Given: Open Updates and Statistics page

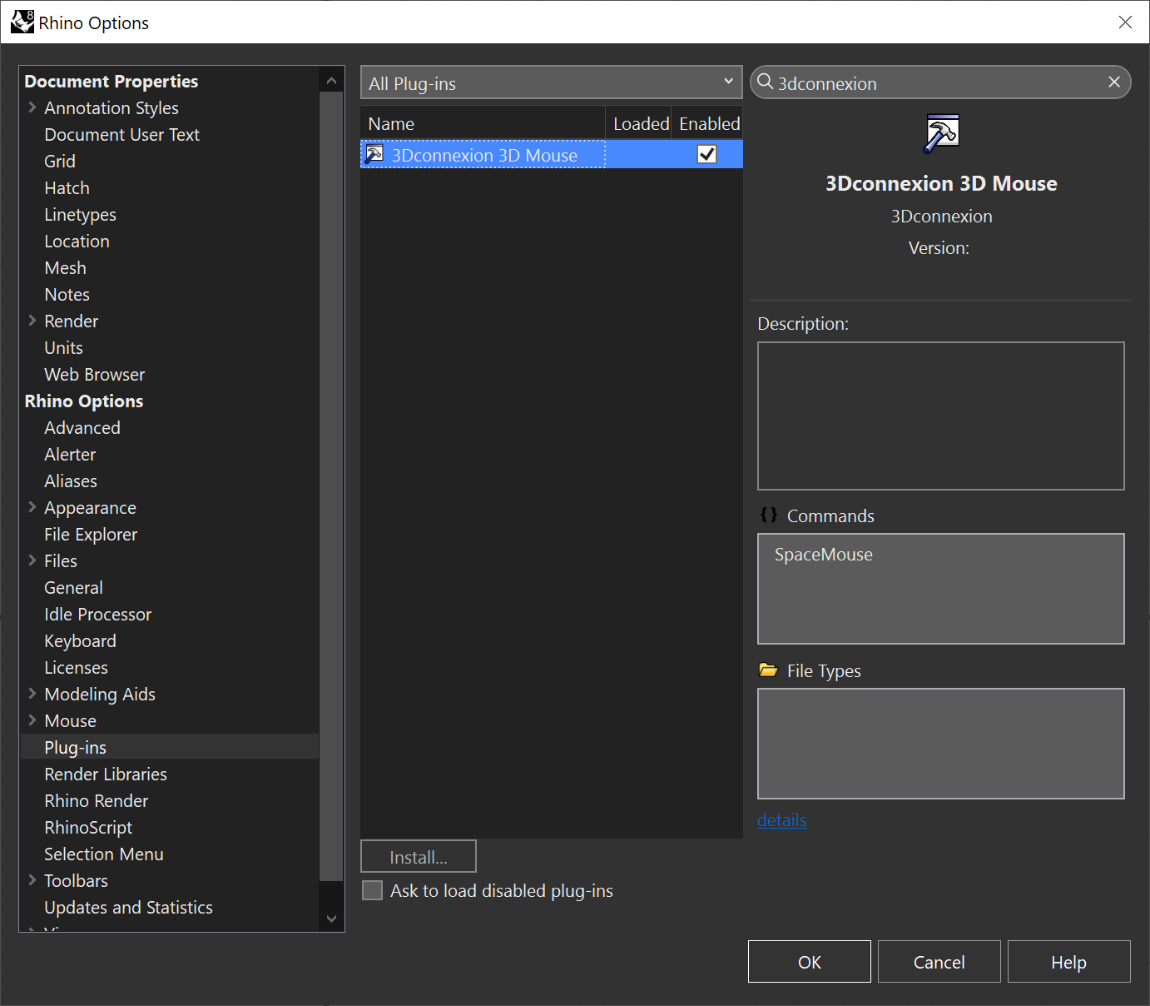Looking at the screenshot, I should point(128,907).
